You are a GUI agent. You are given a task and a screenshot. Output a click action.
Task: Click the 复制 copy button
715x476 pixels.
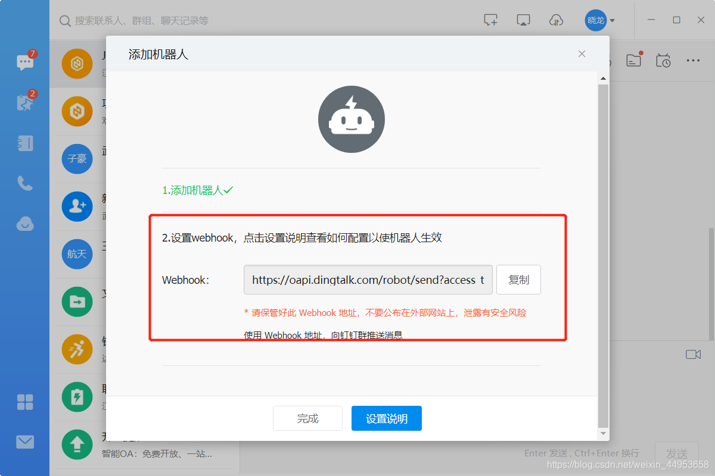tap(518, 280)
